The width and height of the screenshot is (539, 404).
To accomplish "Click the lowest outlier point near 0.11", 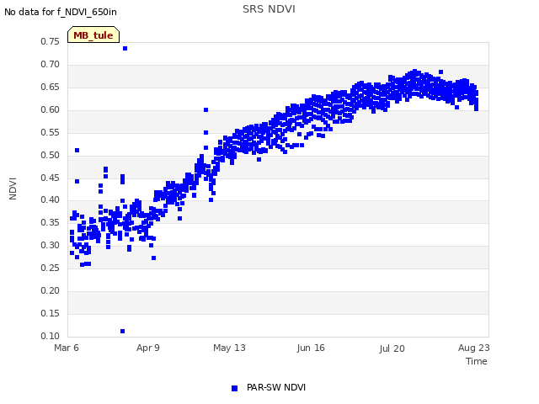I will pos(122,331).
